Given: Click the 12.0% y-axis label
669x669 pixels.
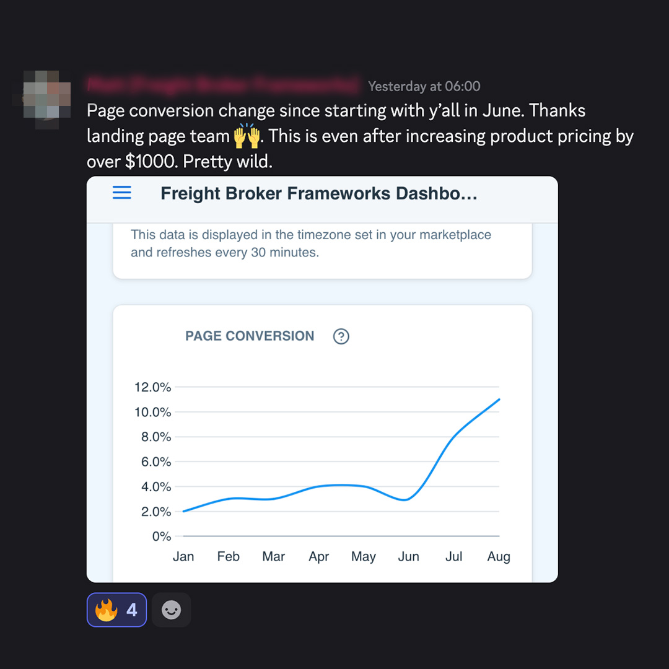Looking at the screenshot, I should click(153, 387).
